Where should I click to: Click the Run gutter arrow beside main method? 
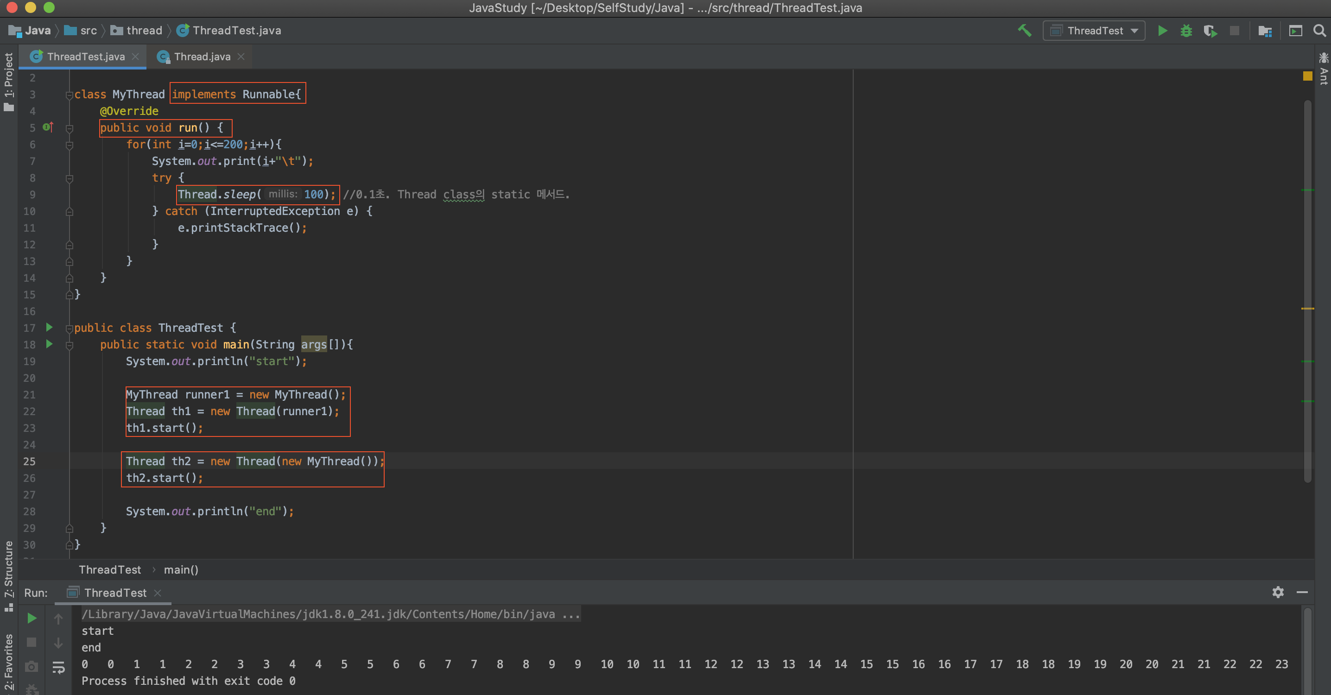tap(49, 344)
